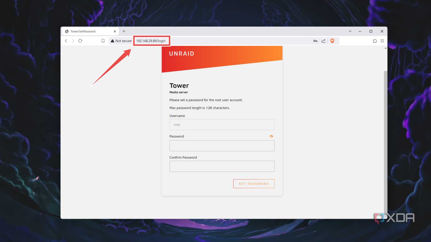The width and height of the screenshot is (431, 242).
Task: Click the address bar URL 192.168.29.89/login
Action: coord(151,41)
